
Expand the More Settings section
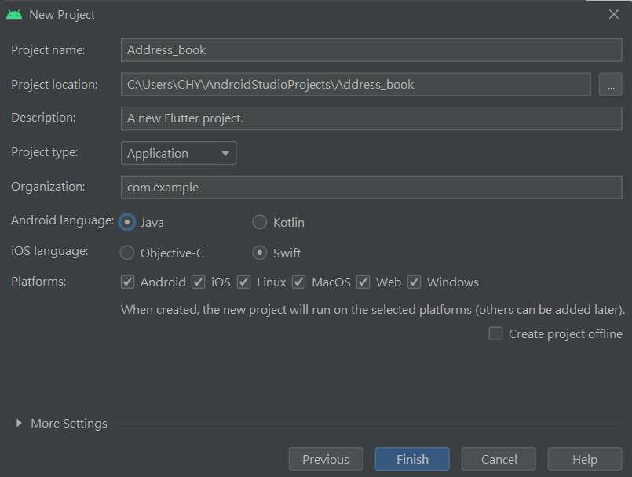[x=19, y=423]
